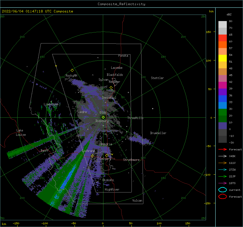Select the Banff label

click(45, 150)
